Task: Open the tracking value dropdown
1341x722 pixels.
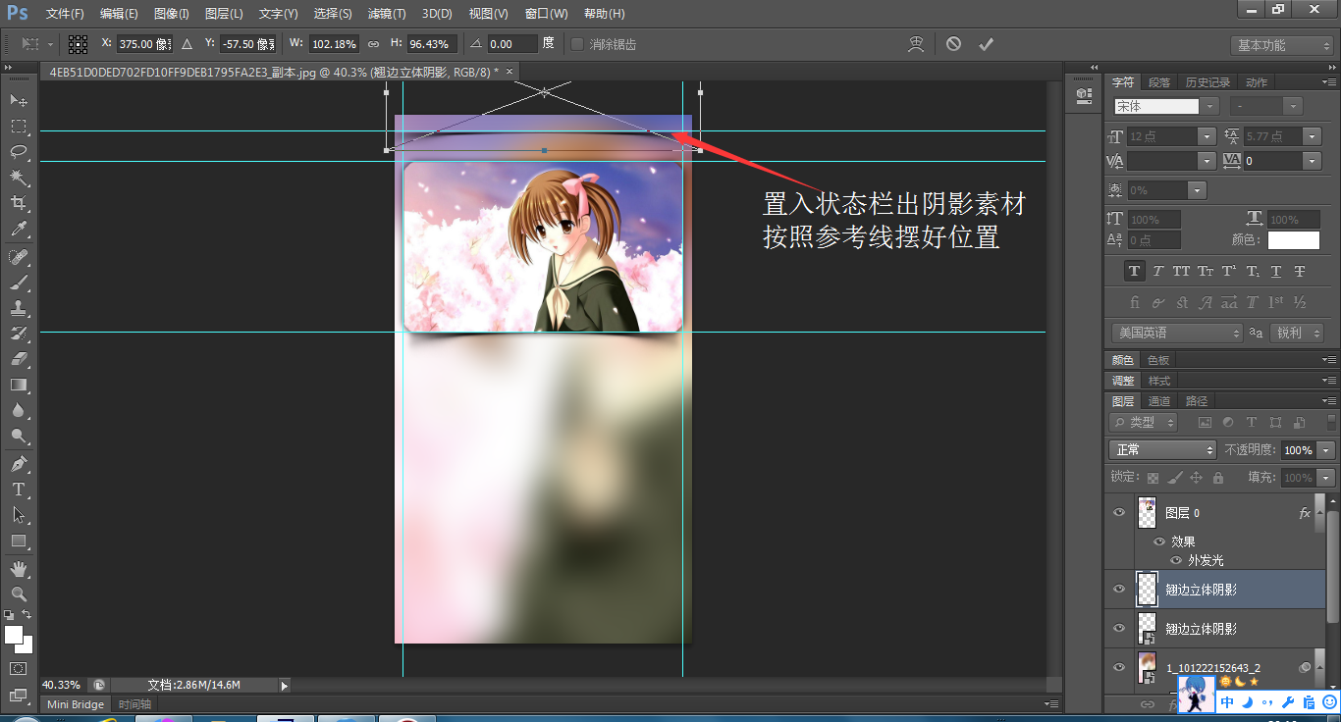Action: coord(1313,161)
